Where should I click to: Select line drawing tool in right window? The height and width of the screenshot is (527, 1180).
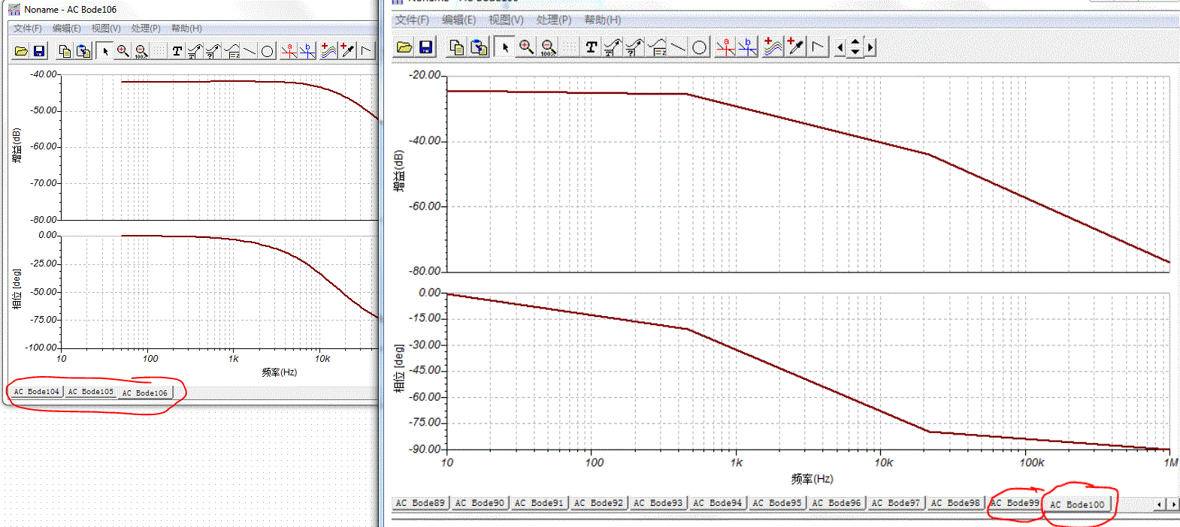[x=678, y=47]
